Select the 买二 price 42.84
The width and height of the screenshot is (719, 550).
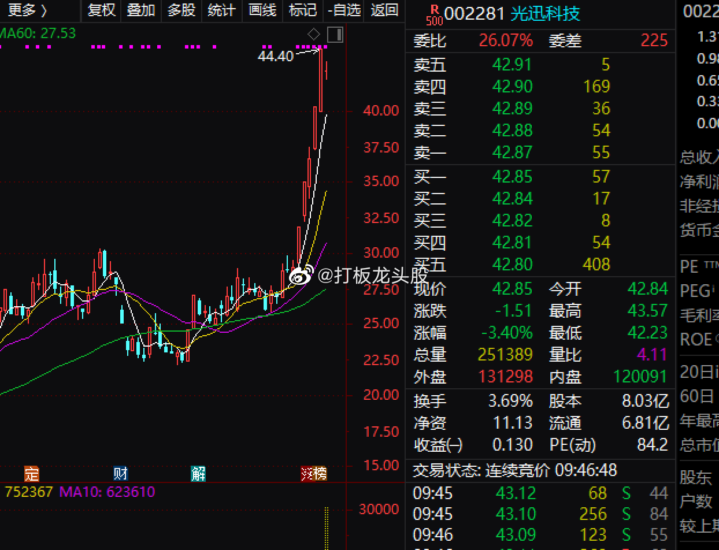[512, 199]
